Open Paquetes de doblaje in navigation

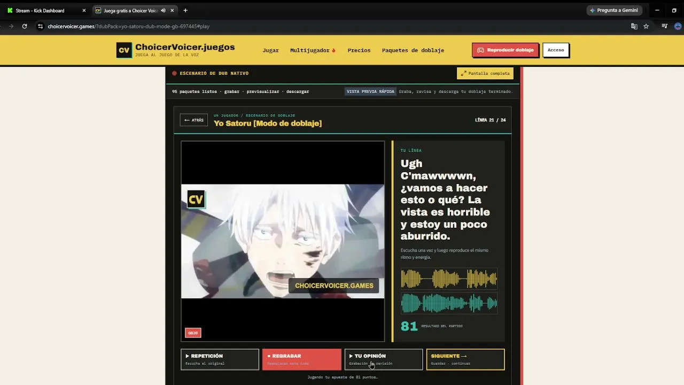click(x=413, y=50)
